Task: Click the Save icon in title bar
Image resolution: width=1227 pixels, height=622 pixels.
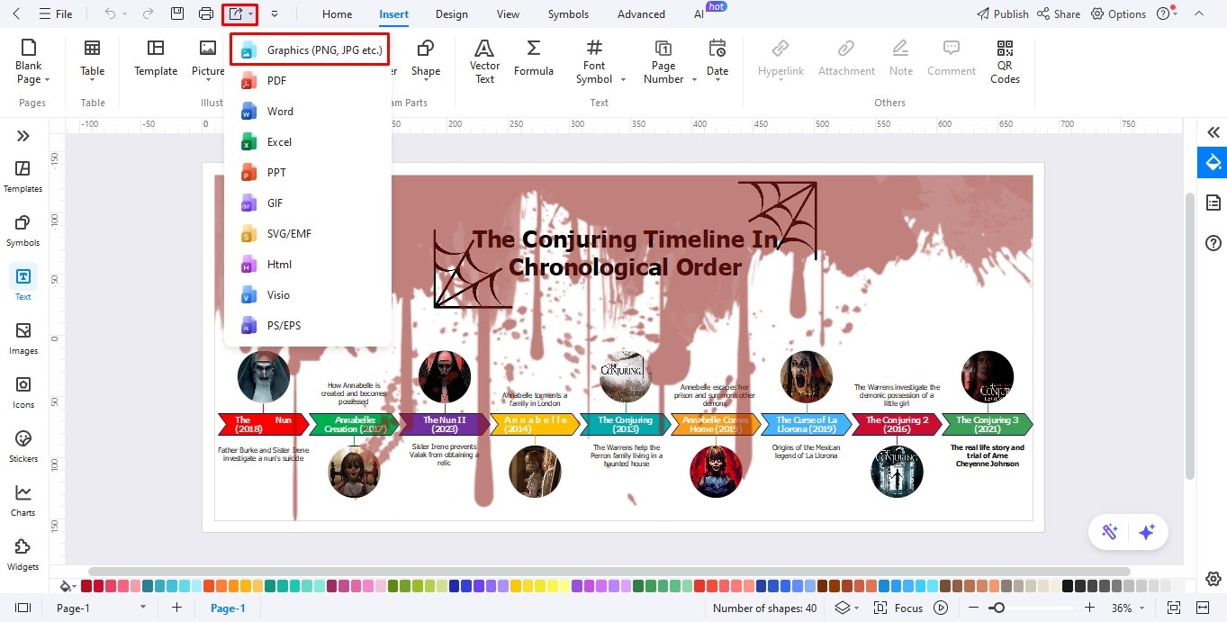Action: pyautogui.click(x=177, y=14)
